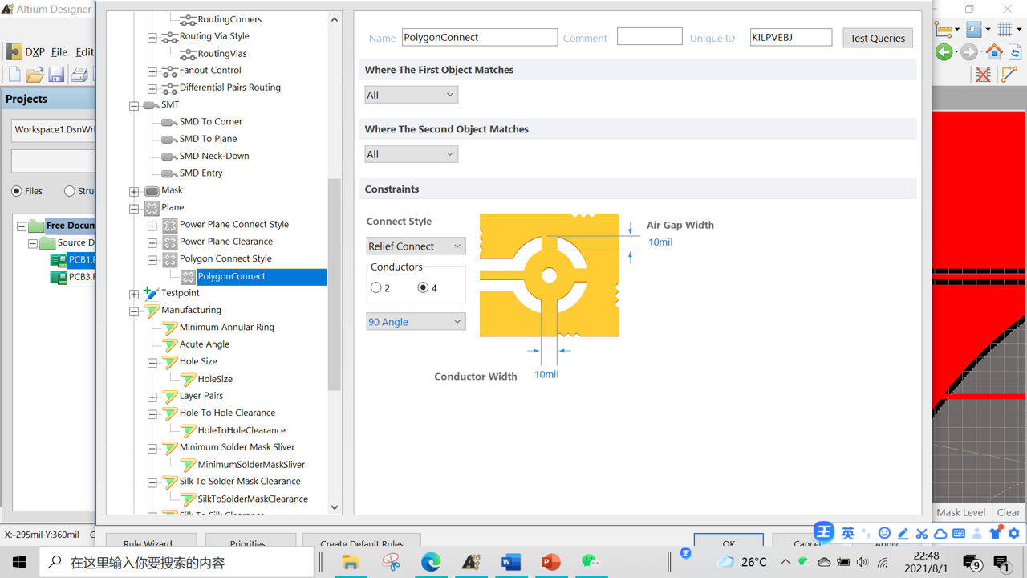Screen dimensions: 1027x578
Task: Select 2 conductors radio button
Action: [x=376, y=287]
